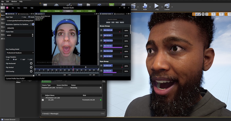Click the +fx icon beside Eye Blink Left
Image resolution: width=231 pixels, height=121 pixels.
[x=101, y=66]
